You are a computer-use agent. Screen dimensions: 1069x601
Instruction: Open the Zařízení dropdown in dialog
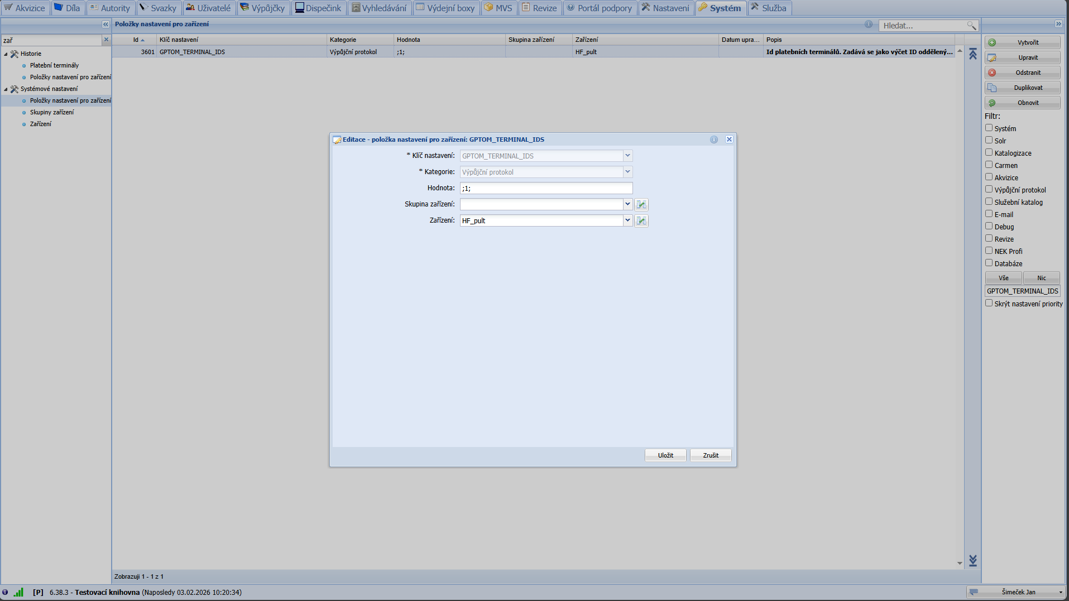click(x=627, y=221)
